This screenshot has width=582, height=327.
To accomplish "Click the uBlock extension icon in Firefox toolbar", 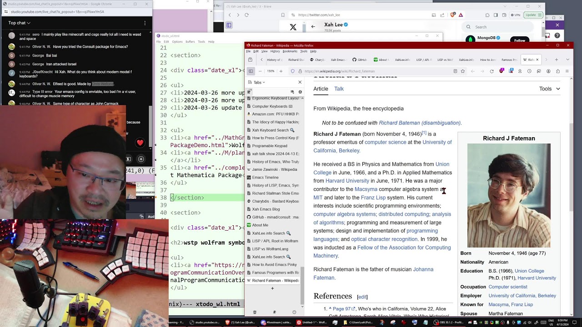I will (502, 71).
